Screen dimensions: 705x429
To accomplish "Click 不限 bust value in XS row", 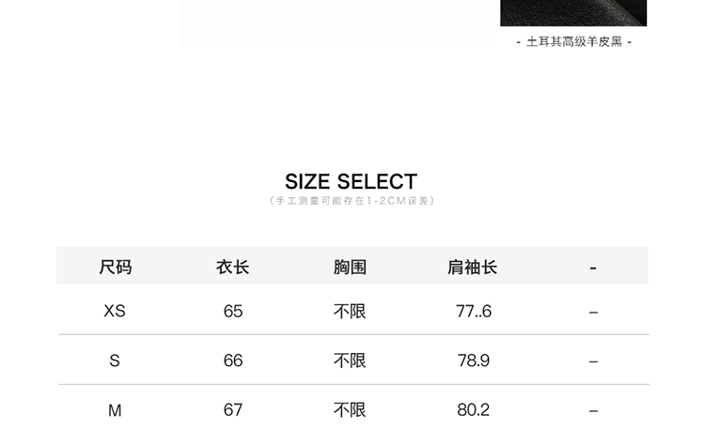I will tap(350, 312).
